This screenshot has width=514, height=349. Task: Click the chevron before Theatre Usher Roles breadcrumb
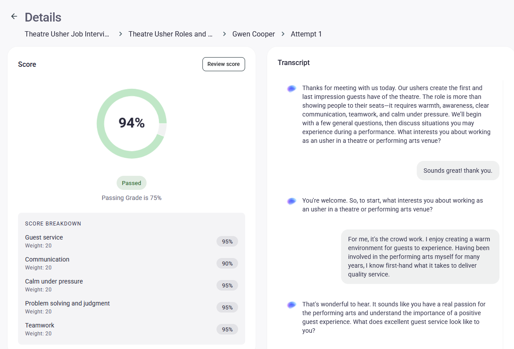click(121, 34)
